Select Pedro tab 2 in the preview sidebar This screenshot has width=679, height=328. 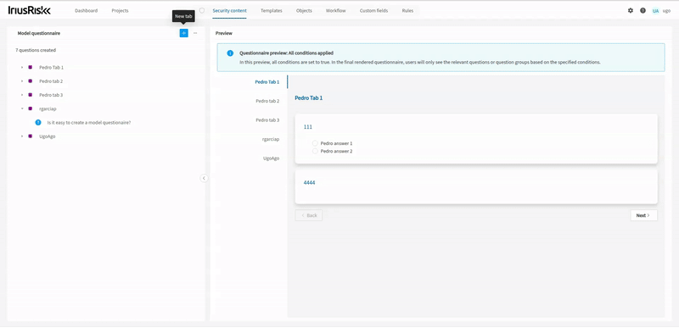point(267,101)
